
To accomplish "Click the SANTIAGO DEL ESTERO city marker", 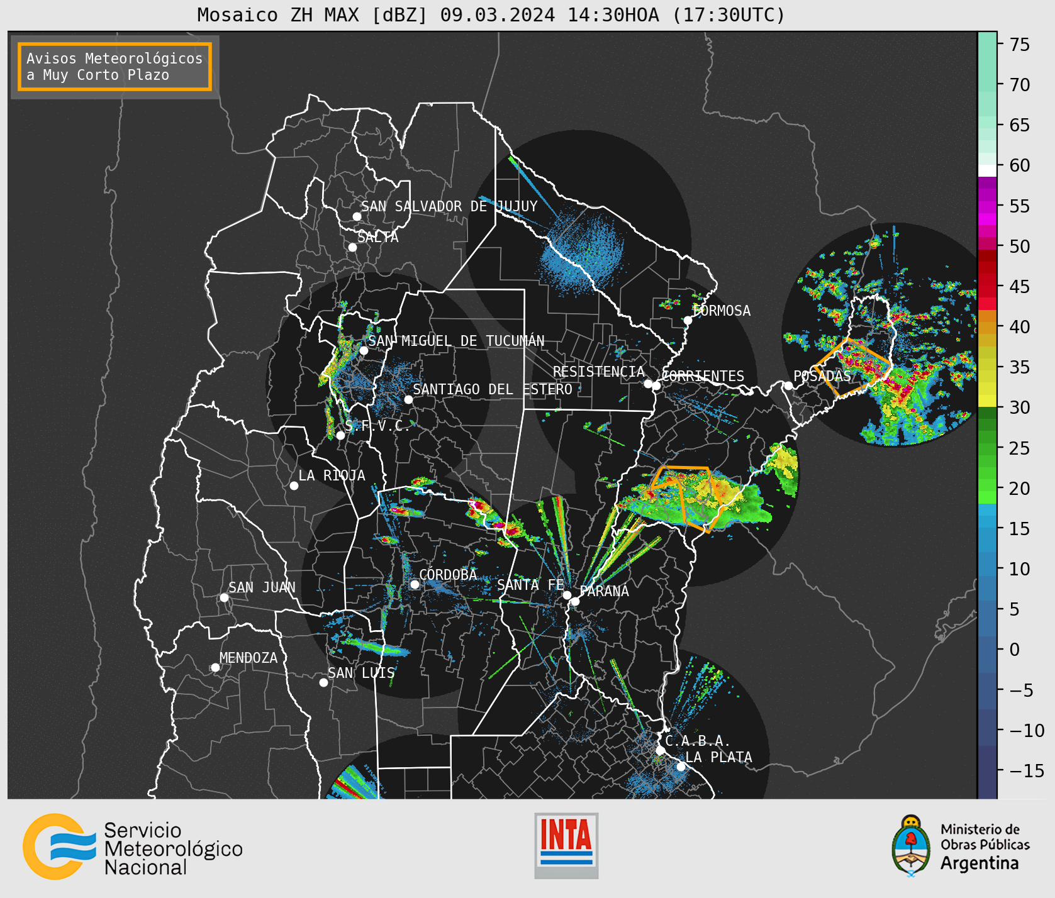I will (408, 399).
